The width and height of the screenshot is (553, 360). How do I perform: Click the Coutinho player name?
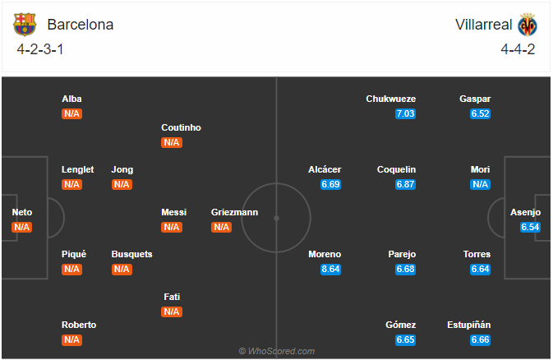coord(181,127)
